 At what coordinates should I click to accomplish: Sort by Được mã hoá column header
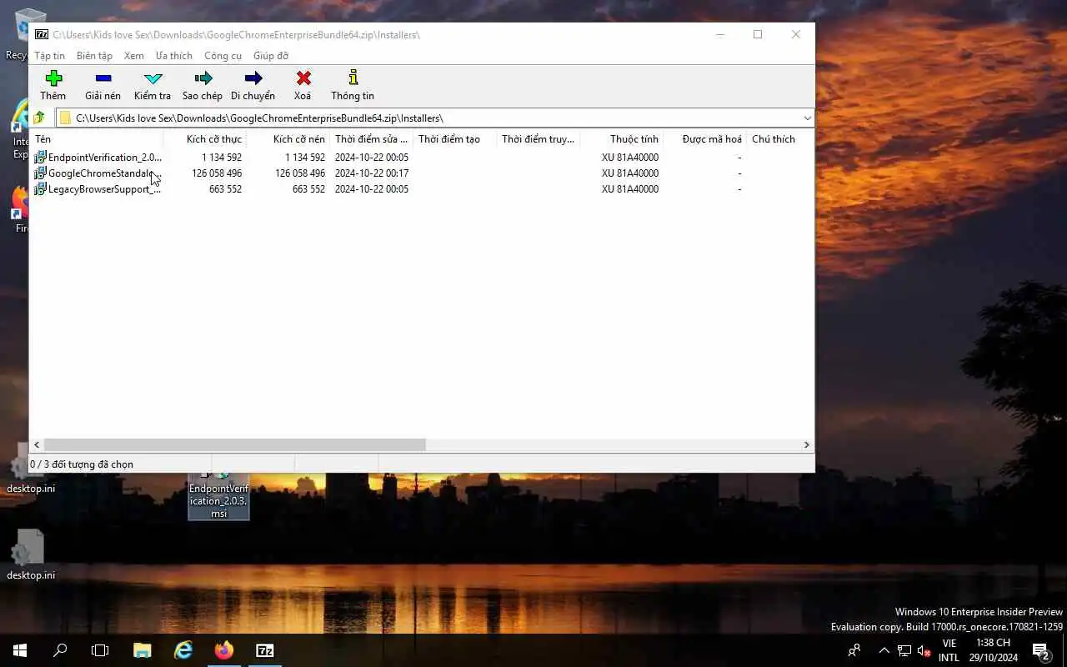coord(704,139)
